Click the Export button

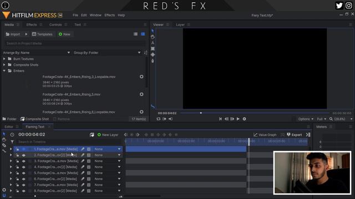[294, 135]
